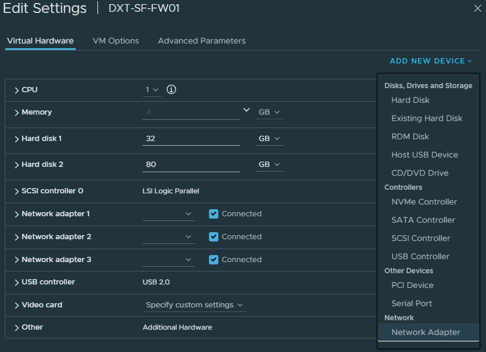The height and width of the screenshot is (352, 486).
Task: Click the CPU info icon
Action: coord(171,90)
